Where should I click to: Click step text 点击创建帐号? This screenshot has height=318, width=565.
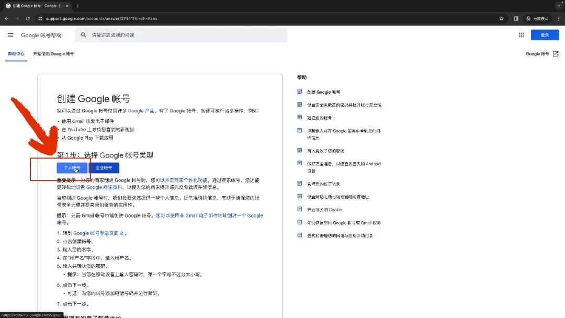coord(77,241)
